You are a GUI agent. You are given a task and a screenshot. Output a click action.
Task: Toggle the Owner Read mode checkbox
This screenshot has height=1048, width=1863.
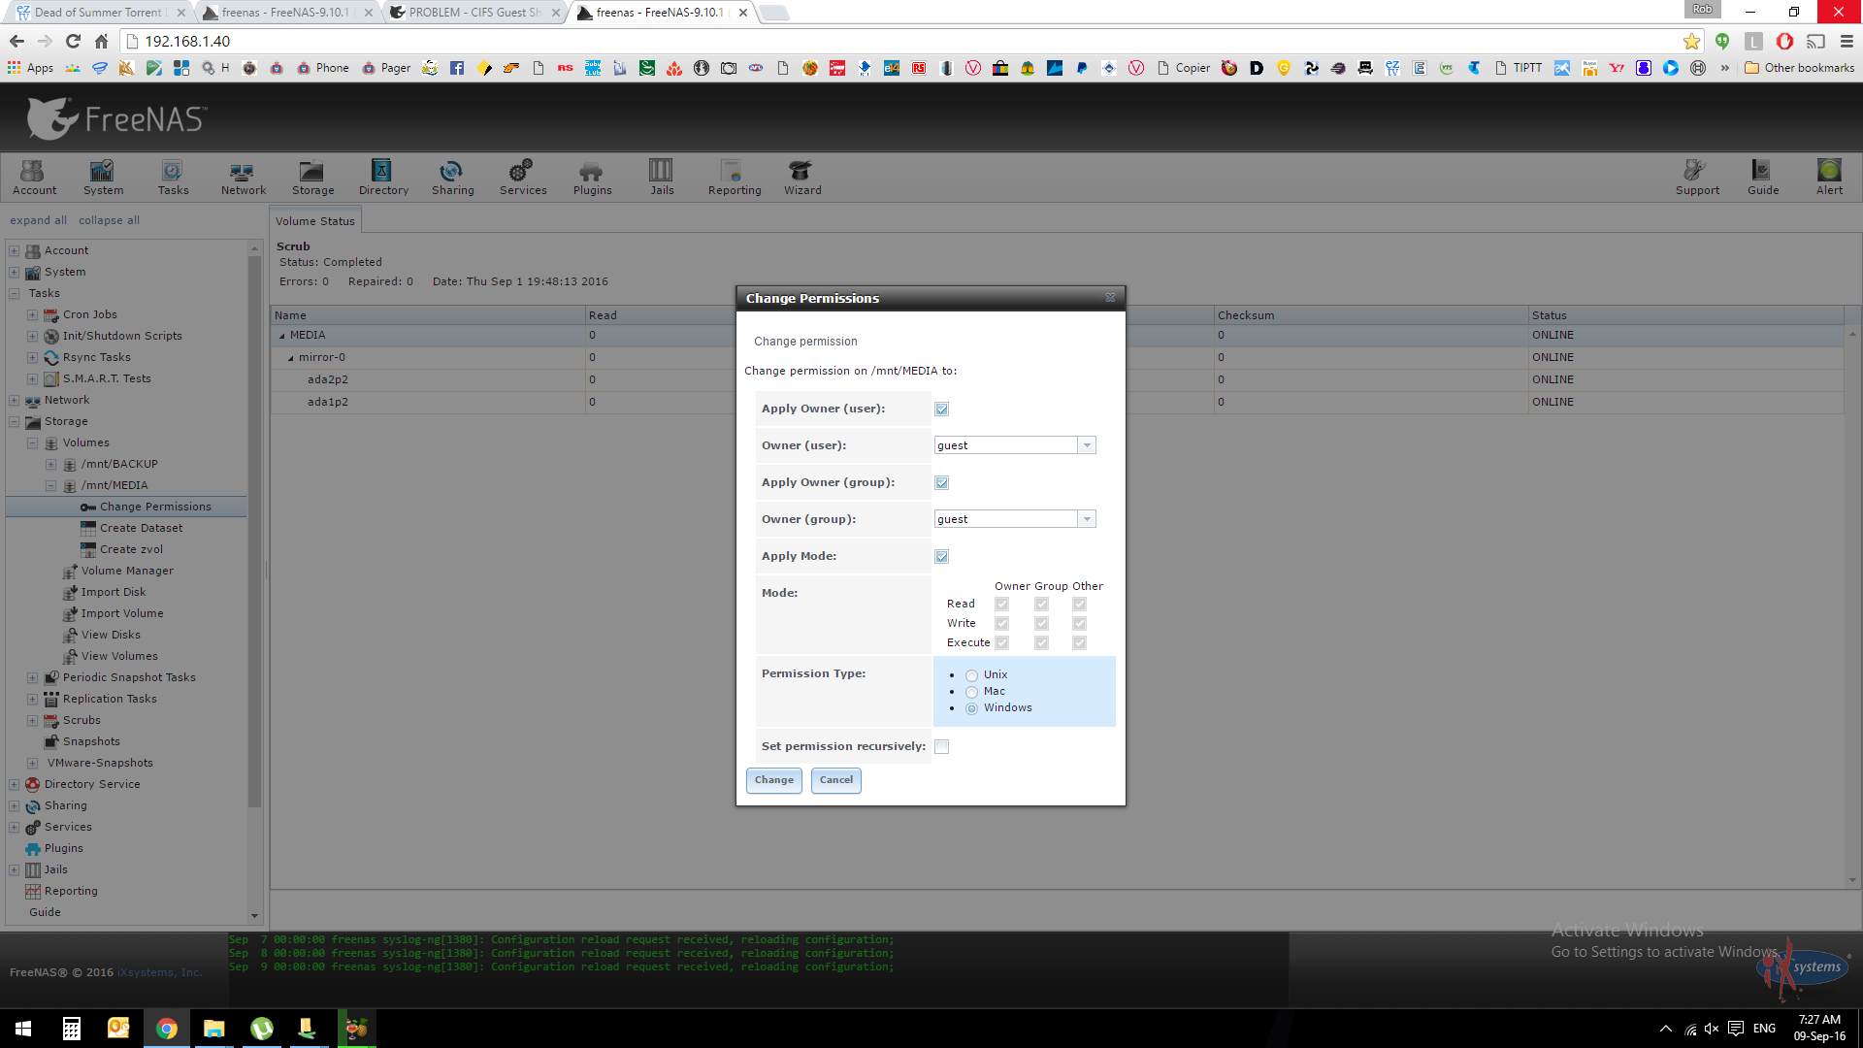coord(1001,605)
